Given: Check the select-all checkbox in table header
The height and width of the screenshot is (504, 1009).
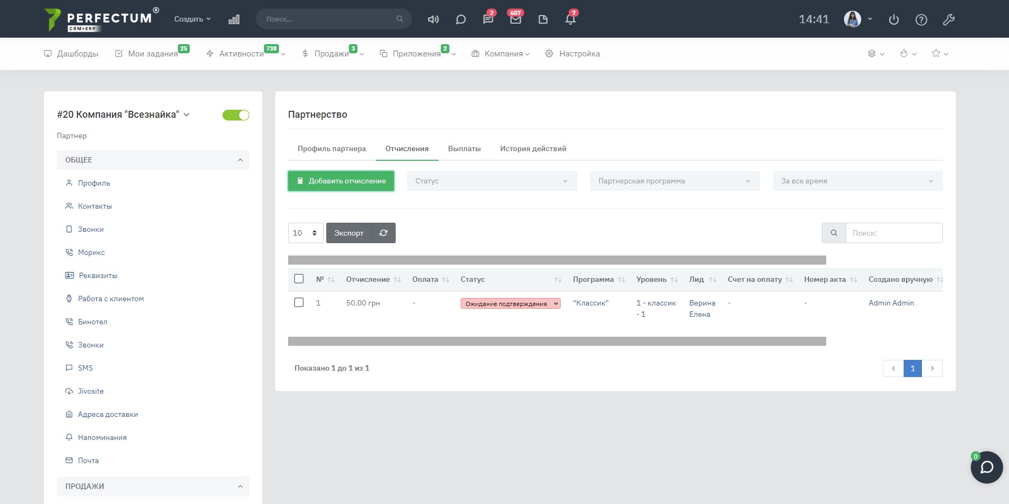Looking at the screenshot, I should pyautogui.click(x=299, y=279).
